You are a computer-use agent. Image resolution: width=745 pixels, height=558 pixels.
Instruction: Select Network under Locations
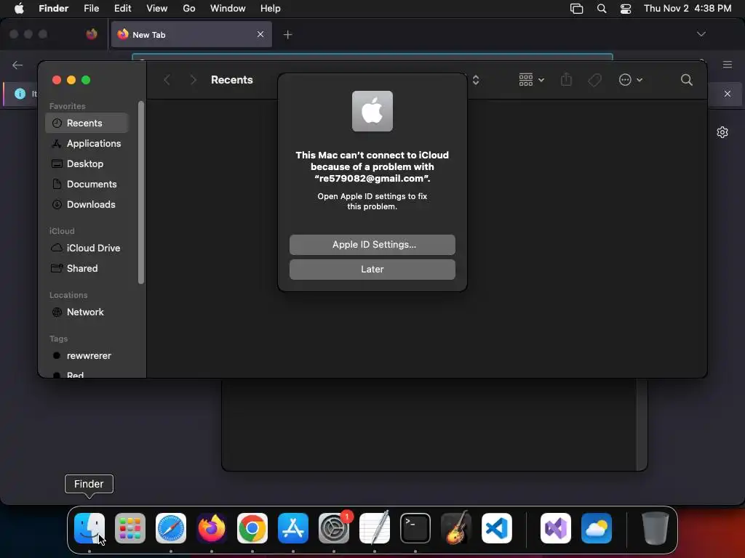[x=87, y=312]
